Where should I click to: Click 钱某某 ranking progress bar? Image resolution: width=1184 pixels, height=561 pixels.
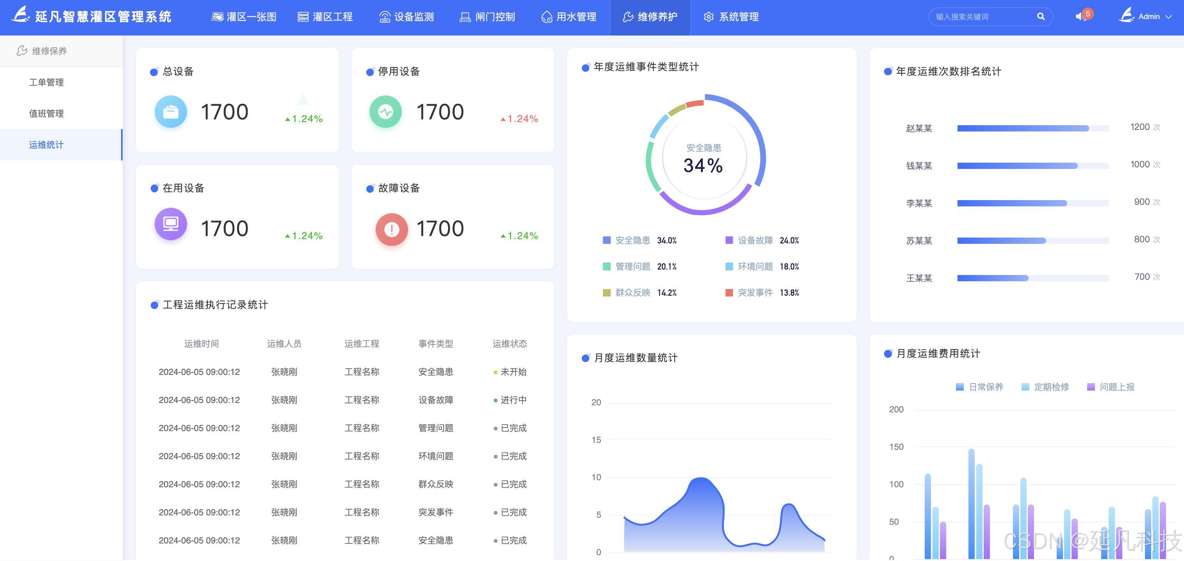click(1033, 166)
